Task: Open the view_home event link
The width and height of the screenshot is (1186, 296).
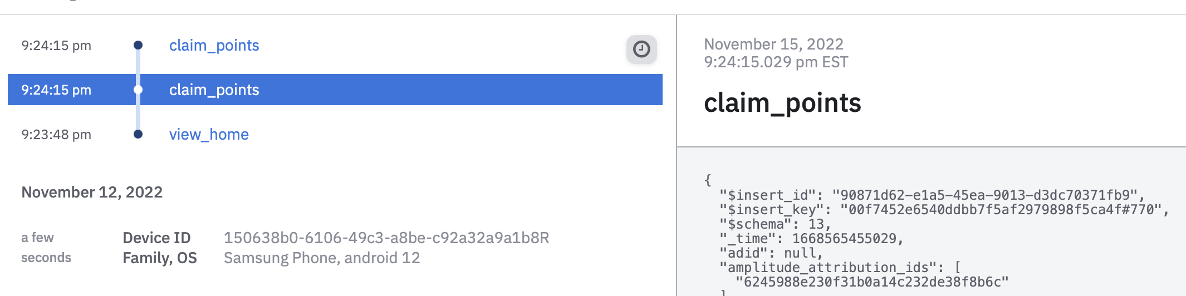Action: point(209,135)
